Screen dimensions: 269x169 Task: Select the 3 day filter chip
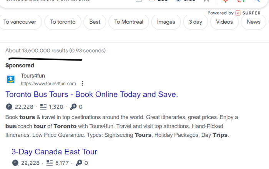[196, 22]
